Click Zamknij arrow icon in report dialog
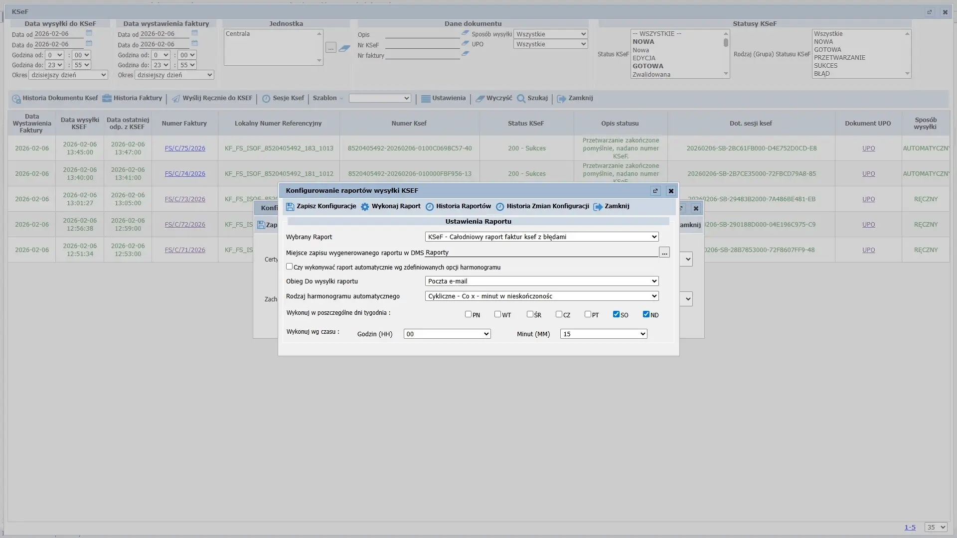Viewport: 957px width, 538px height. (598, 207)
